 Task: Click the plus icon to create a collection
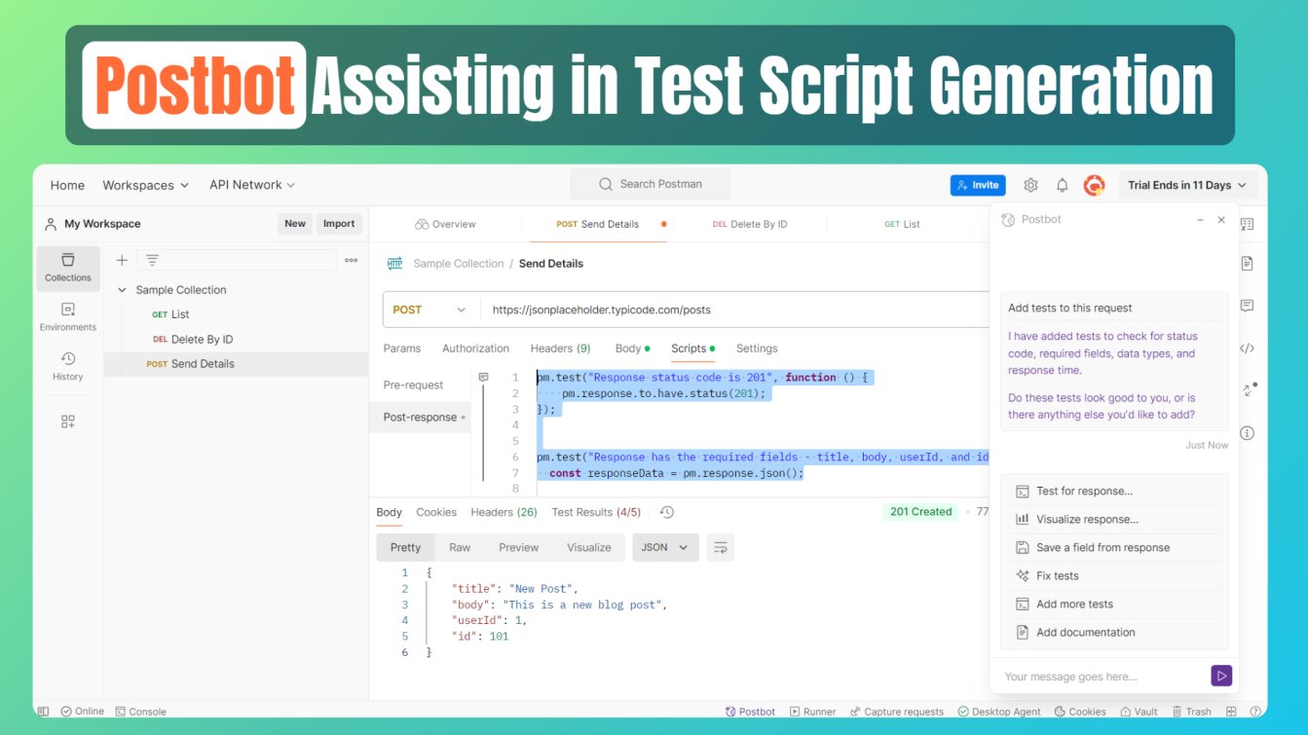click(122, 260)
